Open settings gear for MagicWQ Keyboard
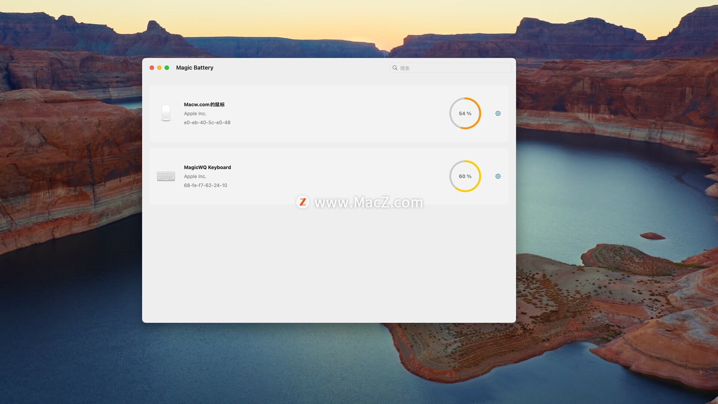The height and width of the screenshot is (404, 718). point(498,176)
